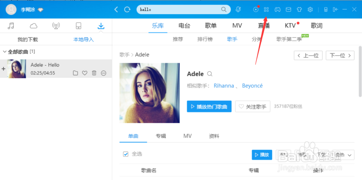Open folder icon for Adele - Hello
The height and width of the screenshot is (180, 362).
75,73
